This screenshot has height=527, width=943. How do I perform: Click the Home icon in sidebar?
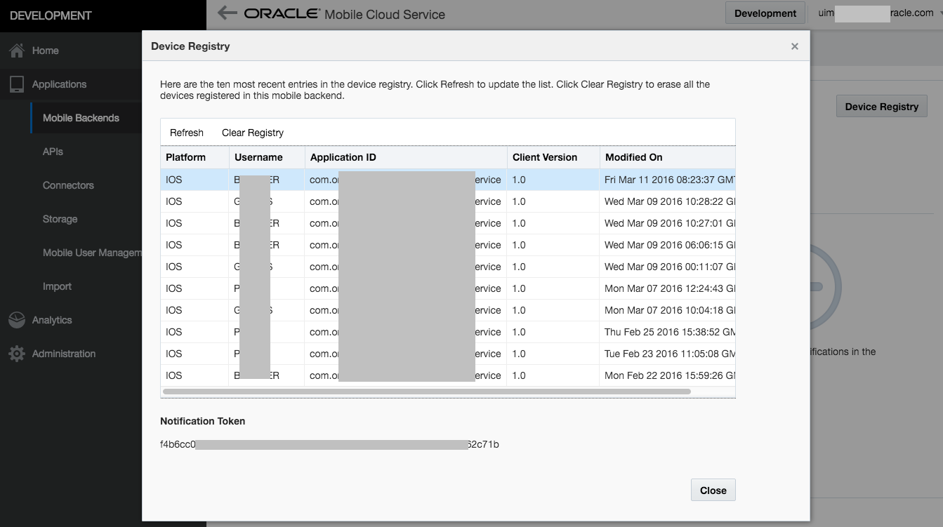pos(17,51)
